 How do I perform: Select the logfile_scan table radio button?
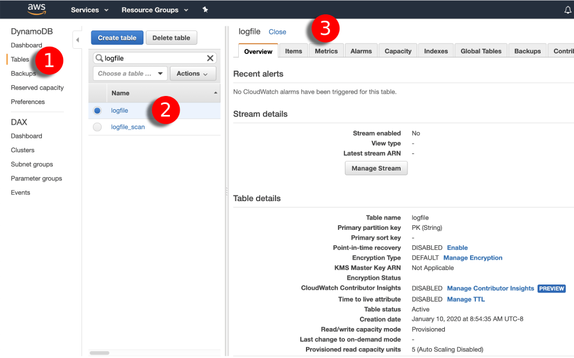coord(97,127)
